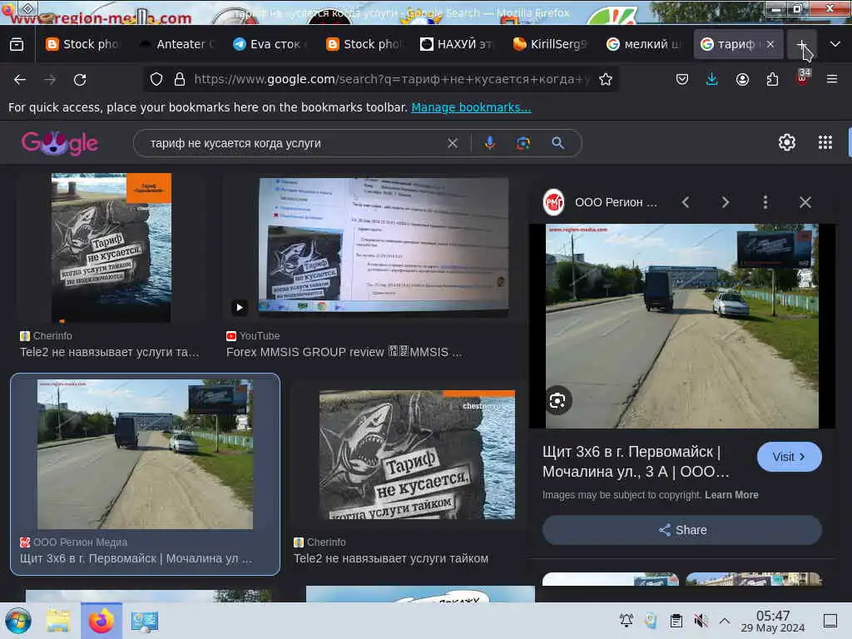Show next image in preview panel
Image resolution: width=852 pixels, height=639 pixels.
tap(725, 203)
